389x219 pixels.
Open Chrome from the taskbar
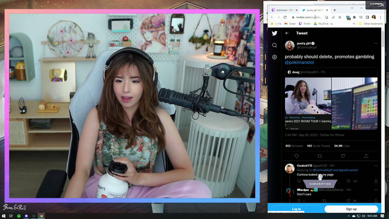click(41, 216)
